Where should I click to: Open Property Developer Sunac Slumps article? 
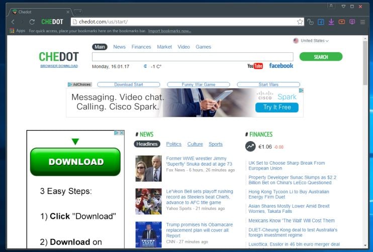pyautogui.click(x=293, y=180)
